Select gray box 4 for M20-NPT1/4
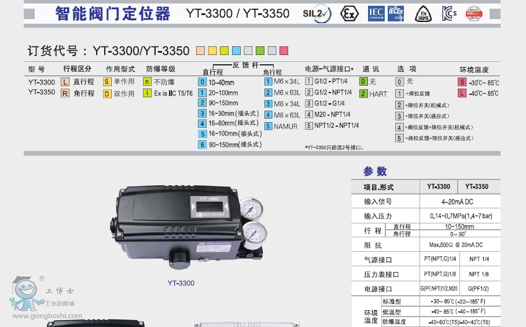The height and width of the screenshot is (327, 526). tap(309, 115)
